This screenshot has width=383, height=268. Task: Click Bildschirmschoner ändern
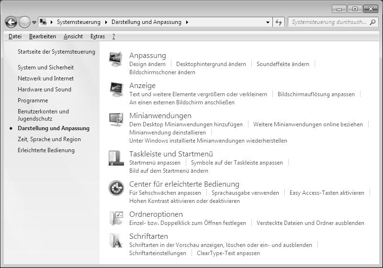coord(162,72)
